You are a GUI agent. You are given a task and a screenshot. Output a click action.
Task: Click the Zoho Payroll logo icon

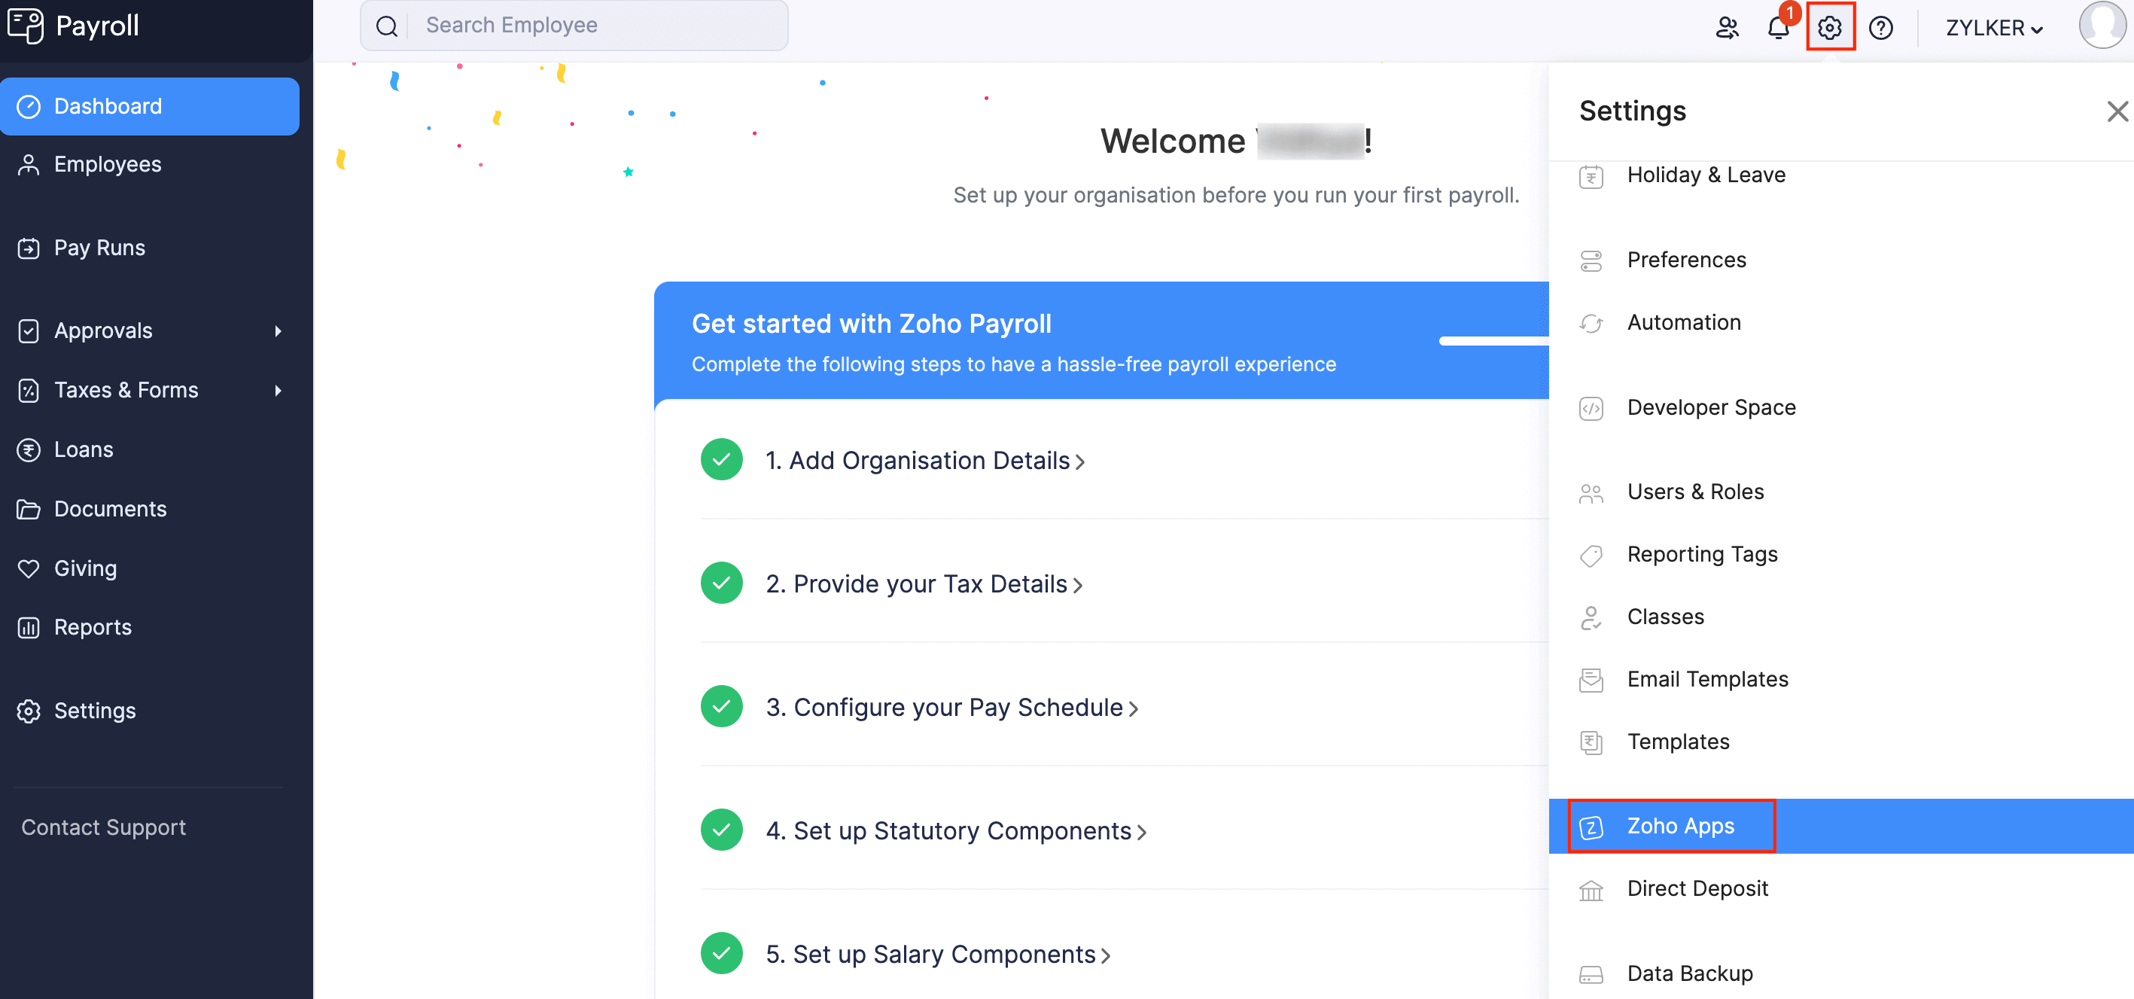[25, 25]
